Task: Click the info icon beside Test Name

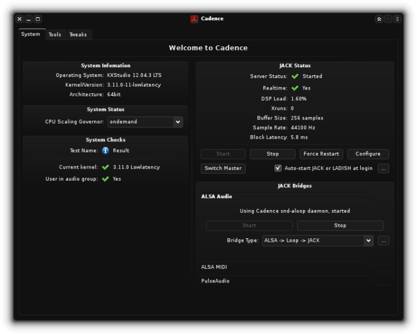Action: (x=105, y=151)
